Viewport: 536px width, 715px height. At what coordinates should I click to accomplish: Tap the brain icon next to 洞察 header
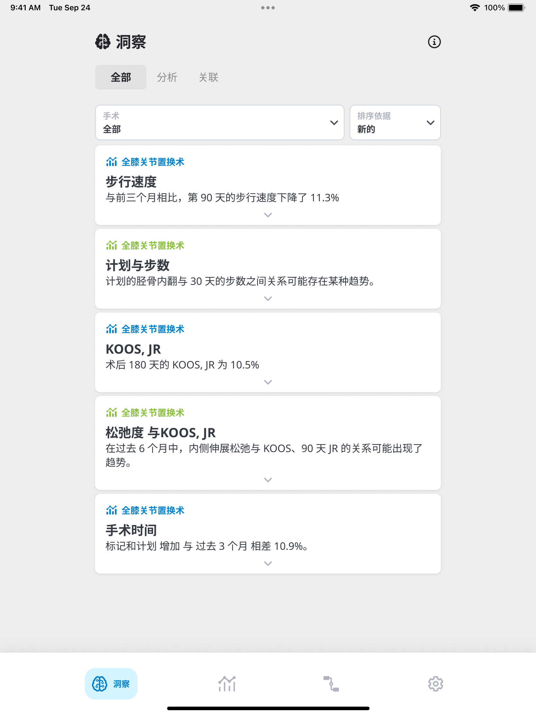(103, 42)
